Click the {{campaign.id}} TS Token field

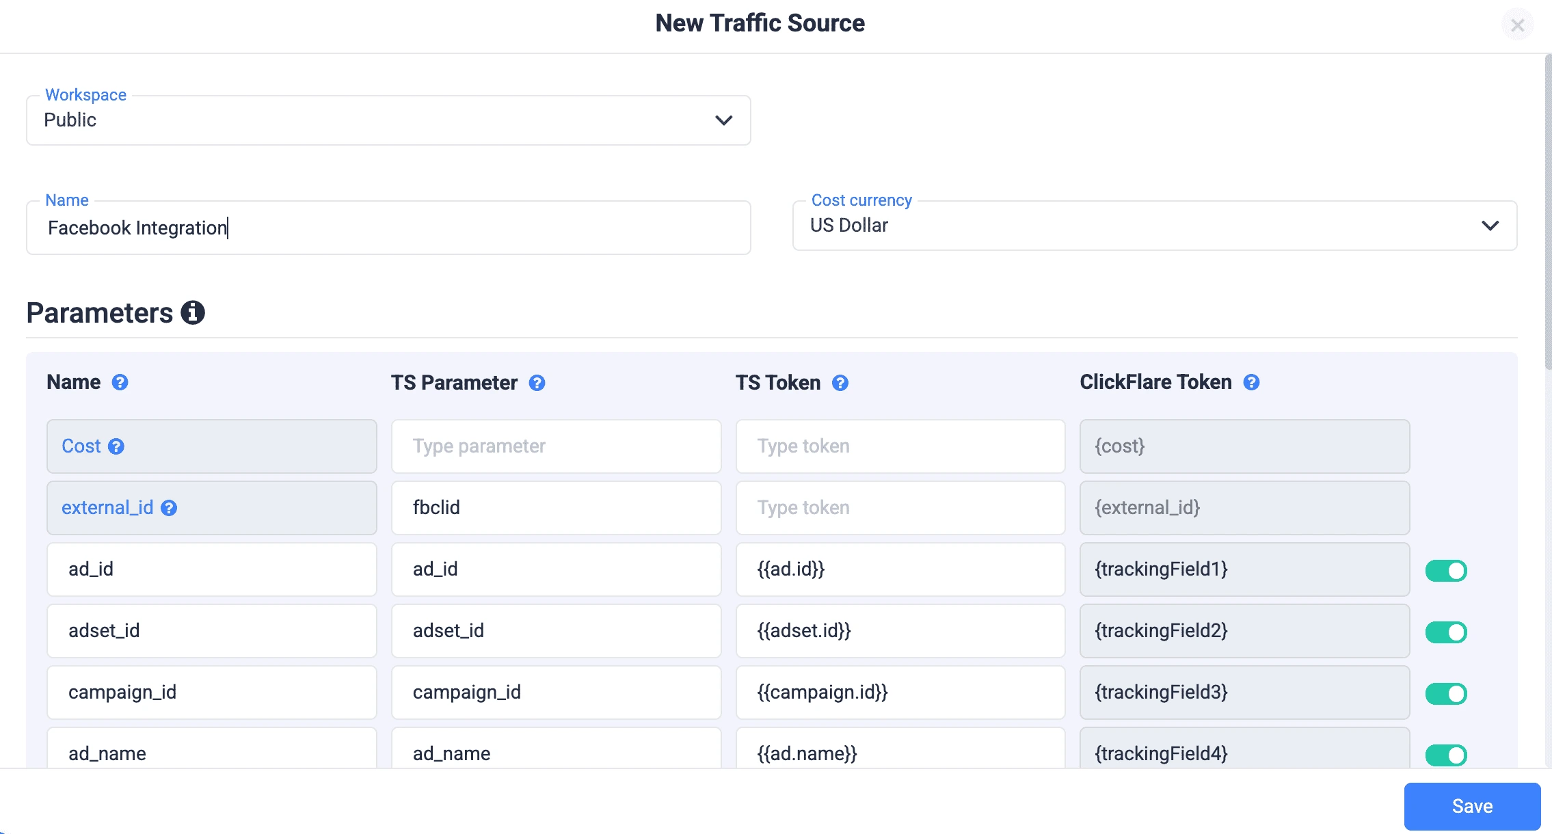pyautogui.click(x=900, y=692)
